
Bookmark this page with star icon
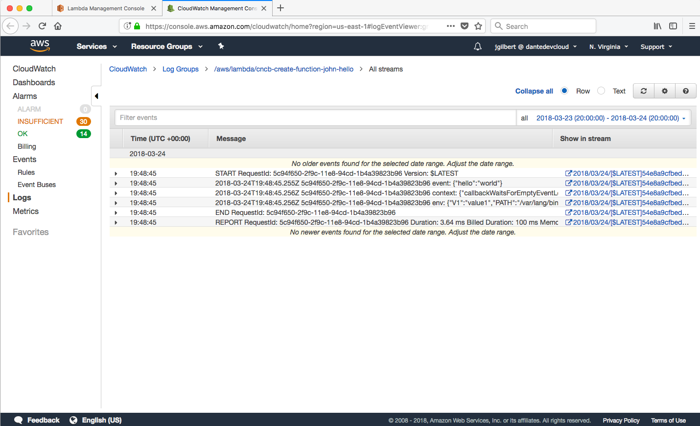[x=478, y=26]
